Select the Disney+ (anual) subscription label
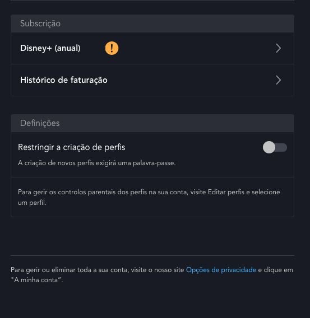 (50, 48)
